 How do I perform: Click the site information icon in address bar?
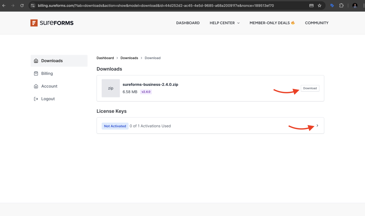click(x=33, y=6)
